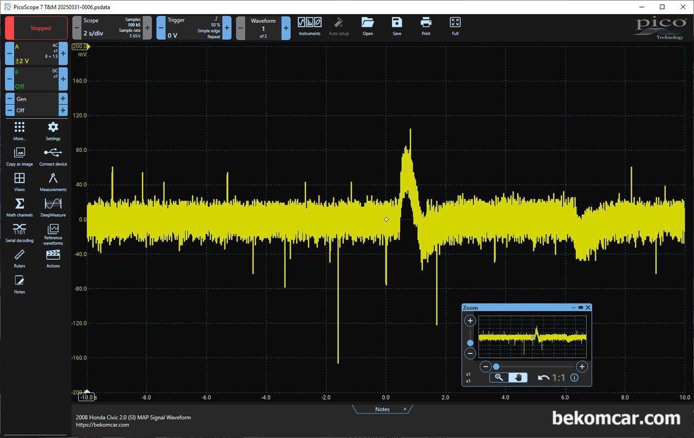Click the generator Off minus button
Image resolution: width=694 pixels, height=438 pixels.
(9, 110)
